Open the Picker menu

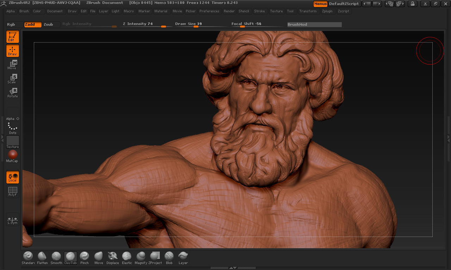pos(191,11)
